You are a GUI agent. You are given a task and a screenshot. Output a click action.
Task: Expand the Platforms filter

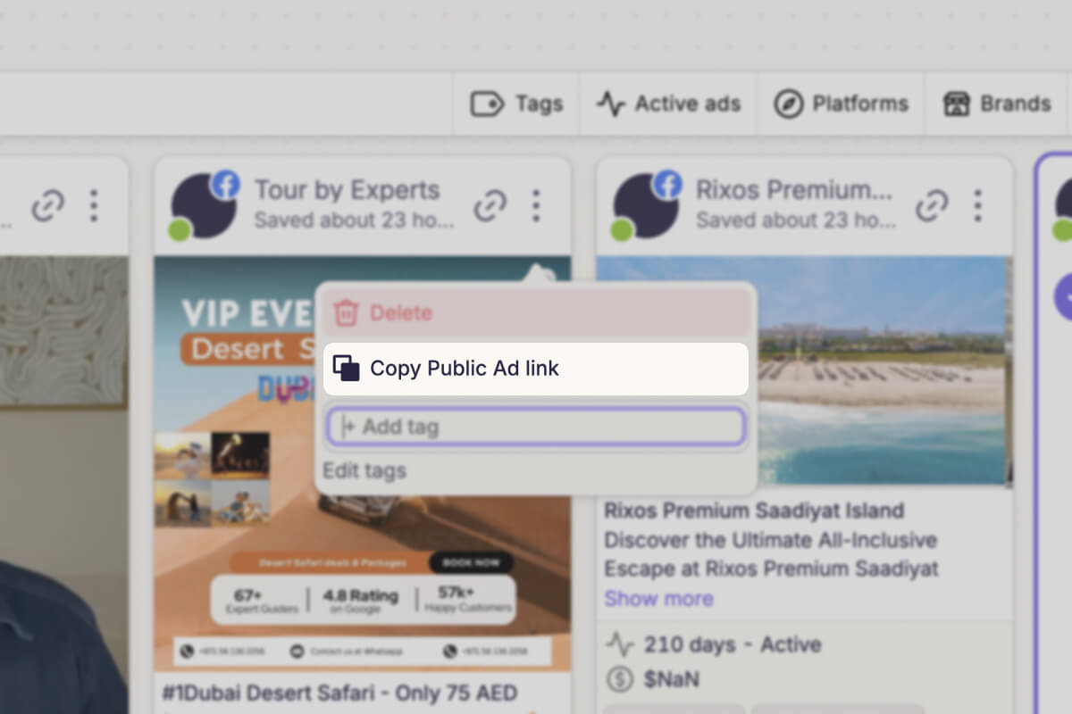841,104
